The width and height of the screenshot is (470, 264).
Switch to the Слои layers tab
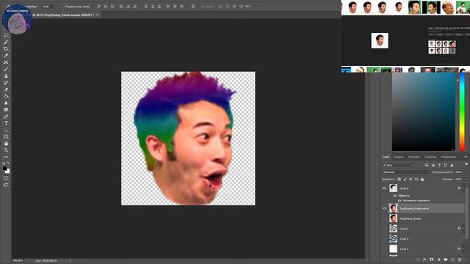pyautogui.click(x=386, y=157)
